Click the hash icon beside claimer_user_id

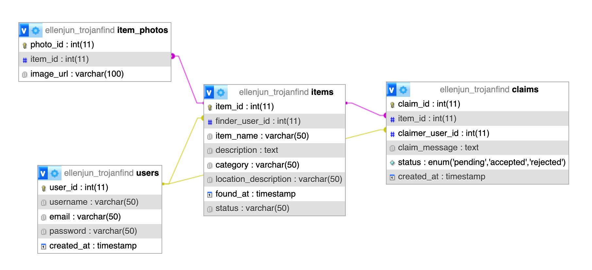coord(392,134)
